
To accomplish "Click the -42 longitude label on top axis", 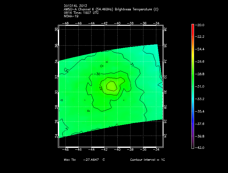I will (x=105, y=23).
